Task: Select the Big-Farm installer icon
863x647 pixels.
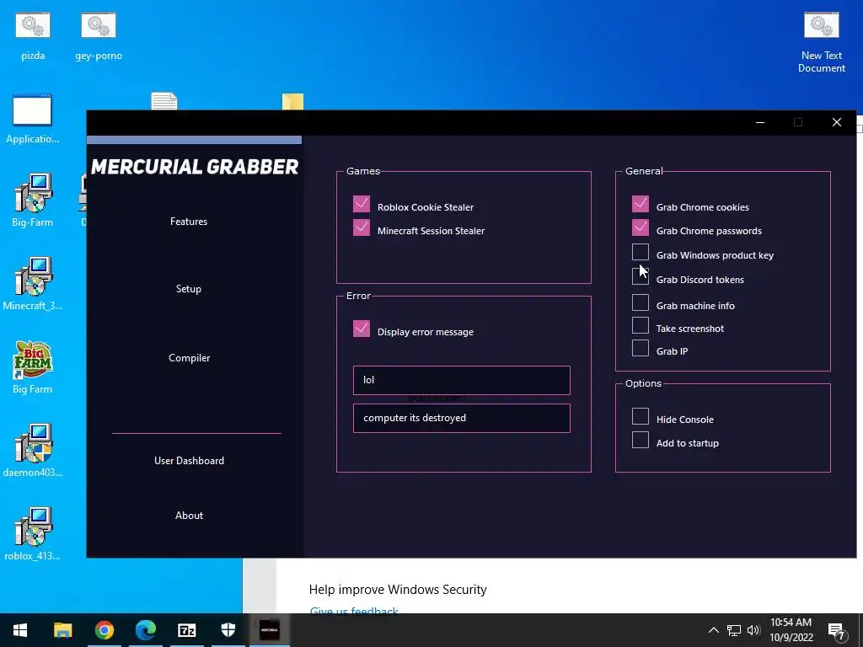Action: 33,201
